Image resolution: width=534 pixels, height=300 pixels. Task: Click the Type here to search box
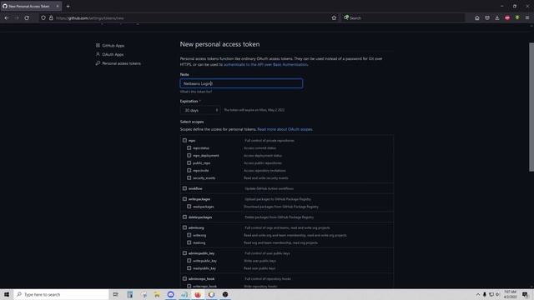tap(61, 294)
